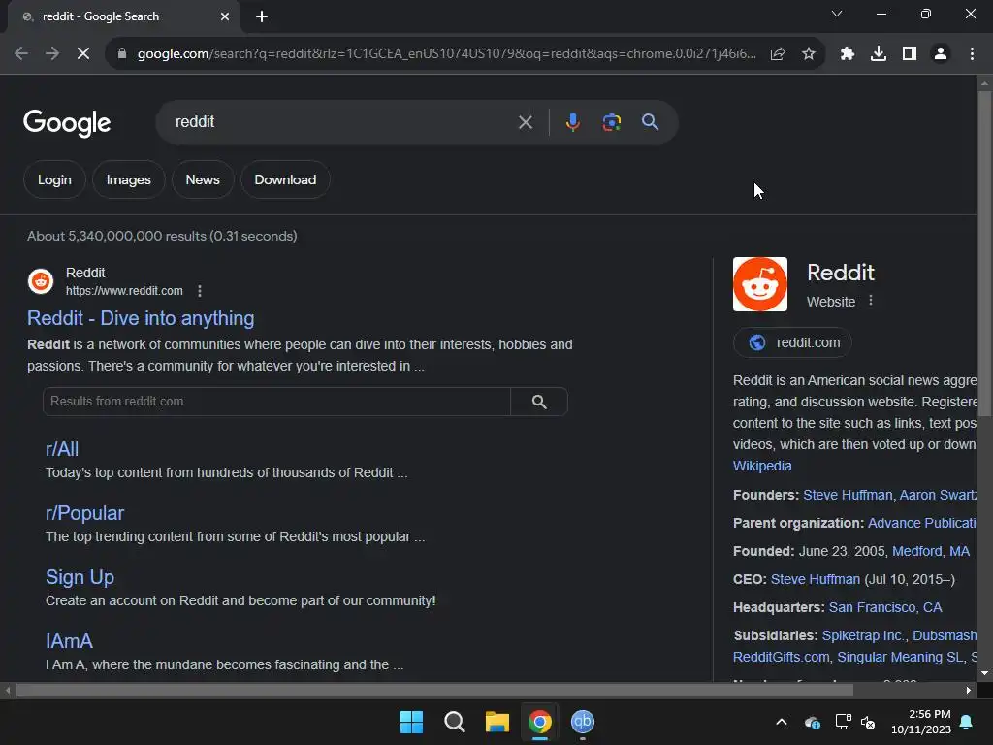Click the scroll right arrow on horizontal scrollbar
Viewport: 993px width, 745px height.
click(969, 690)
